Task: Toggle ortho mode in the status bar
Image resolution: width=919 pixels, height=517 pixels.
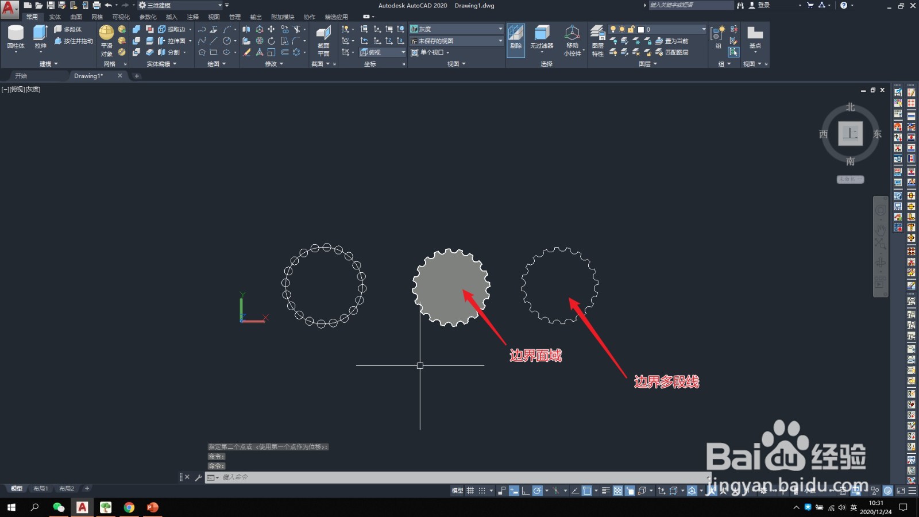Action: (526, 491)
